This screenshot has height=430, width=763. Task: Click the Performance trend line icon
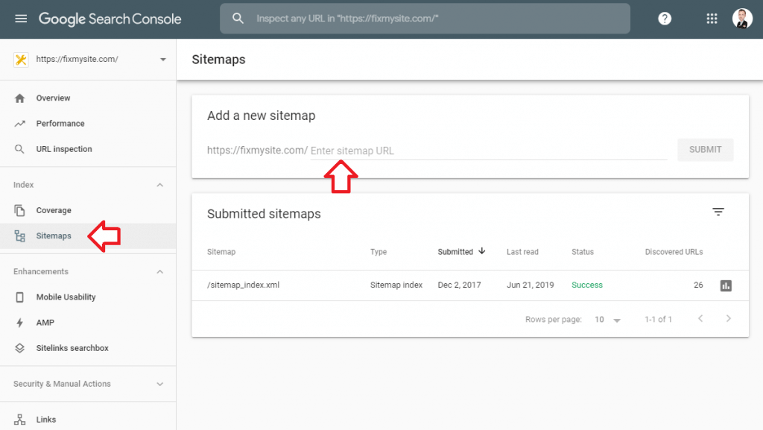point(19,124)
